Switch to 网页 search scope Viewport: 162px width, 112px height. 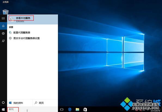[x=45, y=103]
